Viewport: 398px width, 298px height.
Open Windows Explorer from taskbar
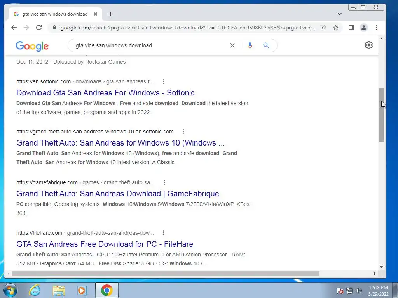pos(59,291)
